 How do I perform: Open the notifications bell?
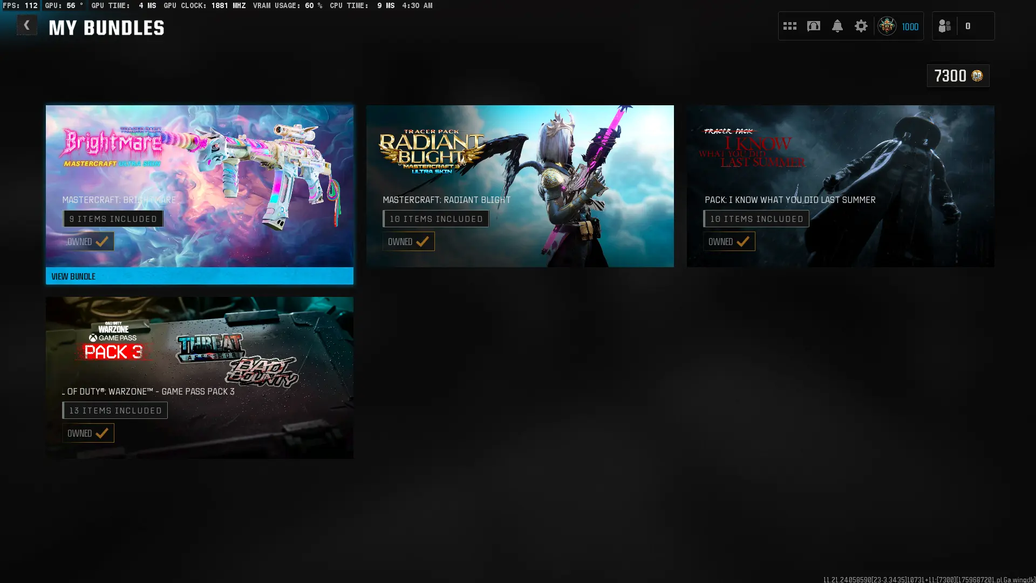[837, 26]
